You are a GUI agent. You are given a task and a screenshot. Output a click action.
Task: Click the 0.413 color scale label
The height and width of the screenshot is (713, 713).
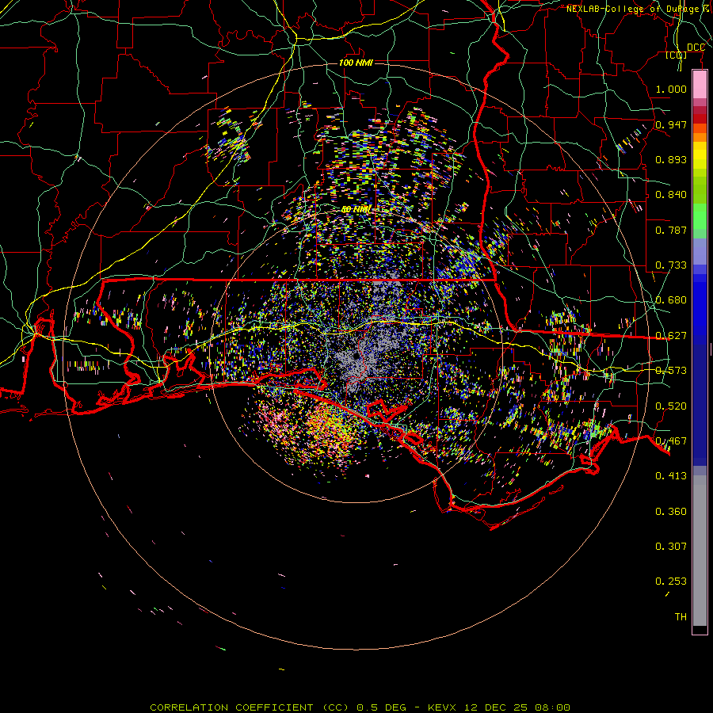(x=671, y=476)
